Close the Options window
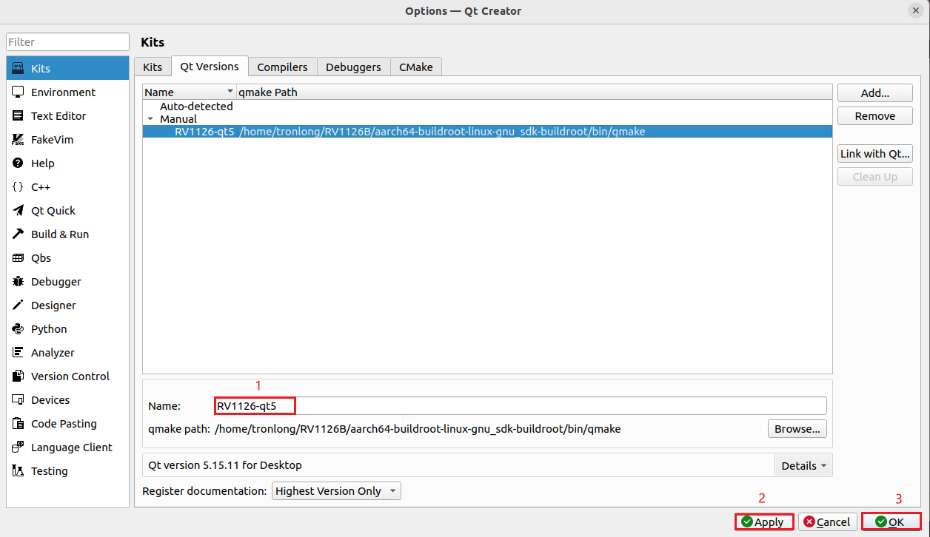Image resolution: width=930 pixels, height=537 pixels. point(916,10)
